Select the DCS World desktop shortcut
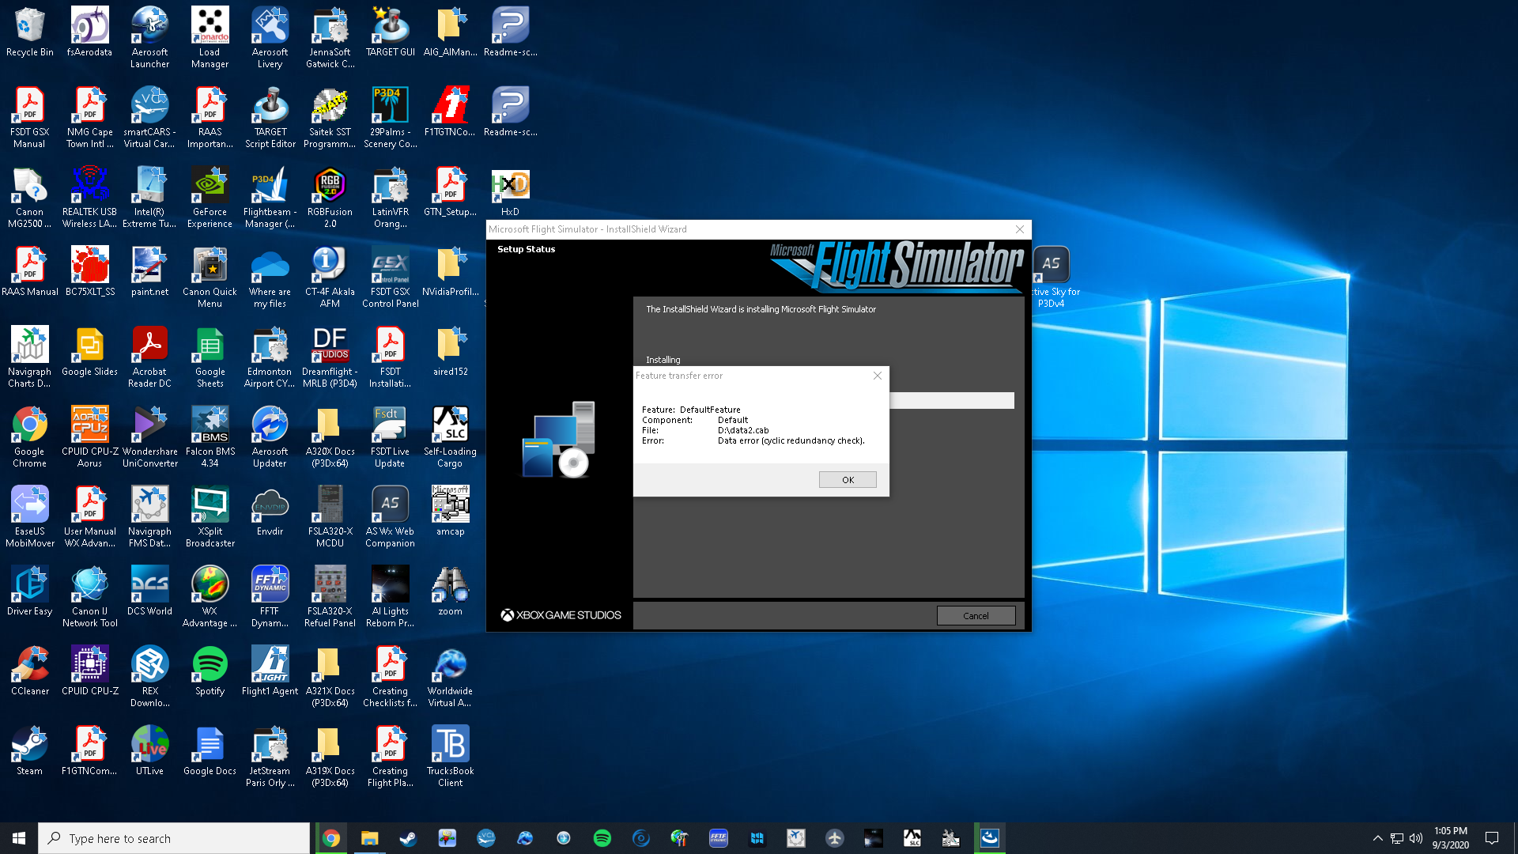Viewport: 1518px width, 854px height. click(x=150, y=591)
